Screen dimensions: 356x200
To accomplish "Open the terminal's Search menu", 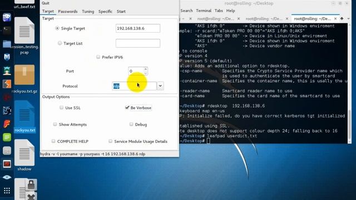I will pos(186,11).
